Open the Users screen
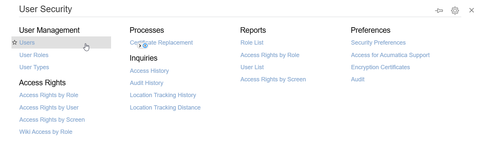This screenshot has width=478, height=143. [x=27, y=43]
